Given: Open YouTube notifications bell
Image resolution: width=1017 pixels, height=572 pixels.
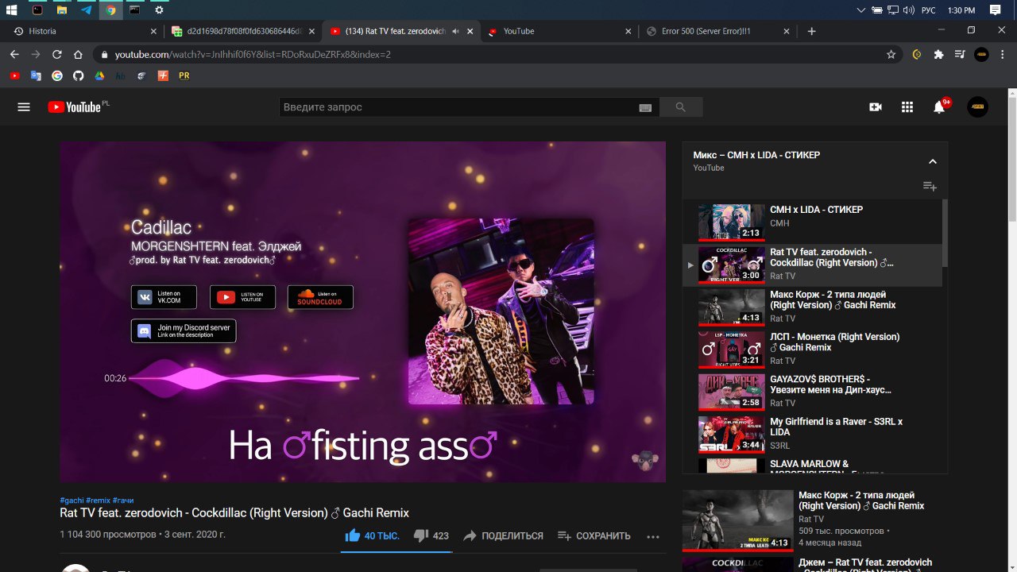Looking at the screenshot, I should tap(939, 107).
